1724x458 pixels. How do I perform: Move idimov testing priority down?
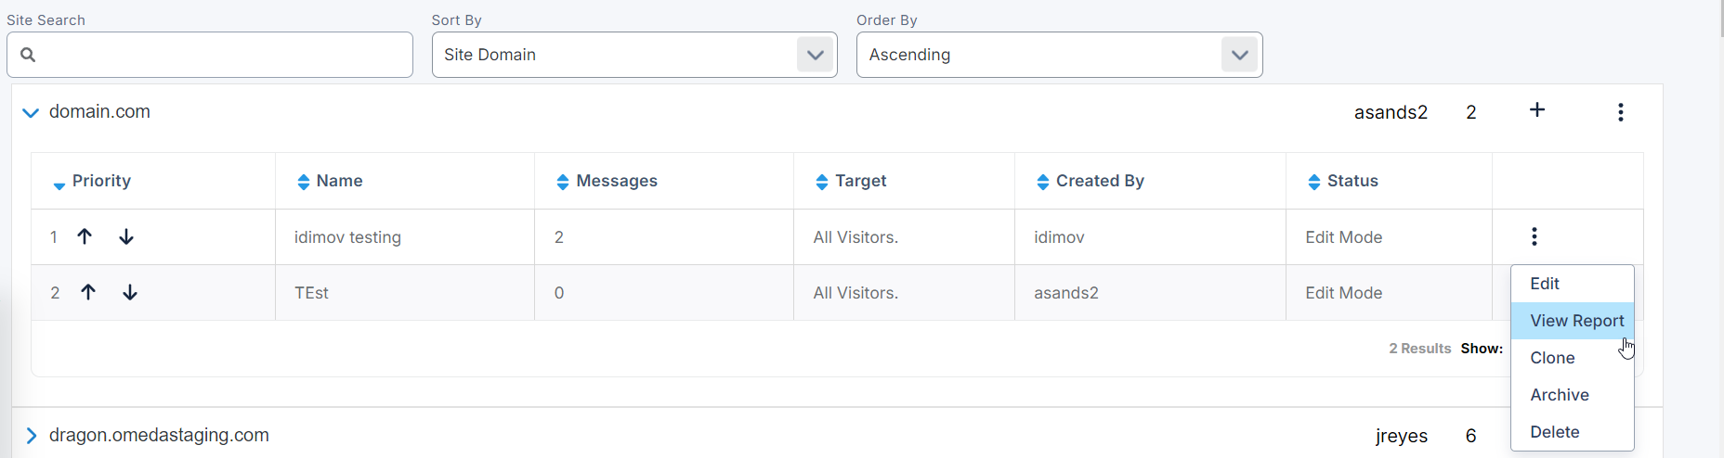126,236
